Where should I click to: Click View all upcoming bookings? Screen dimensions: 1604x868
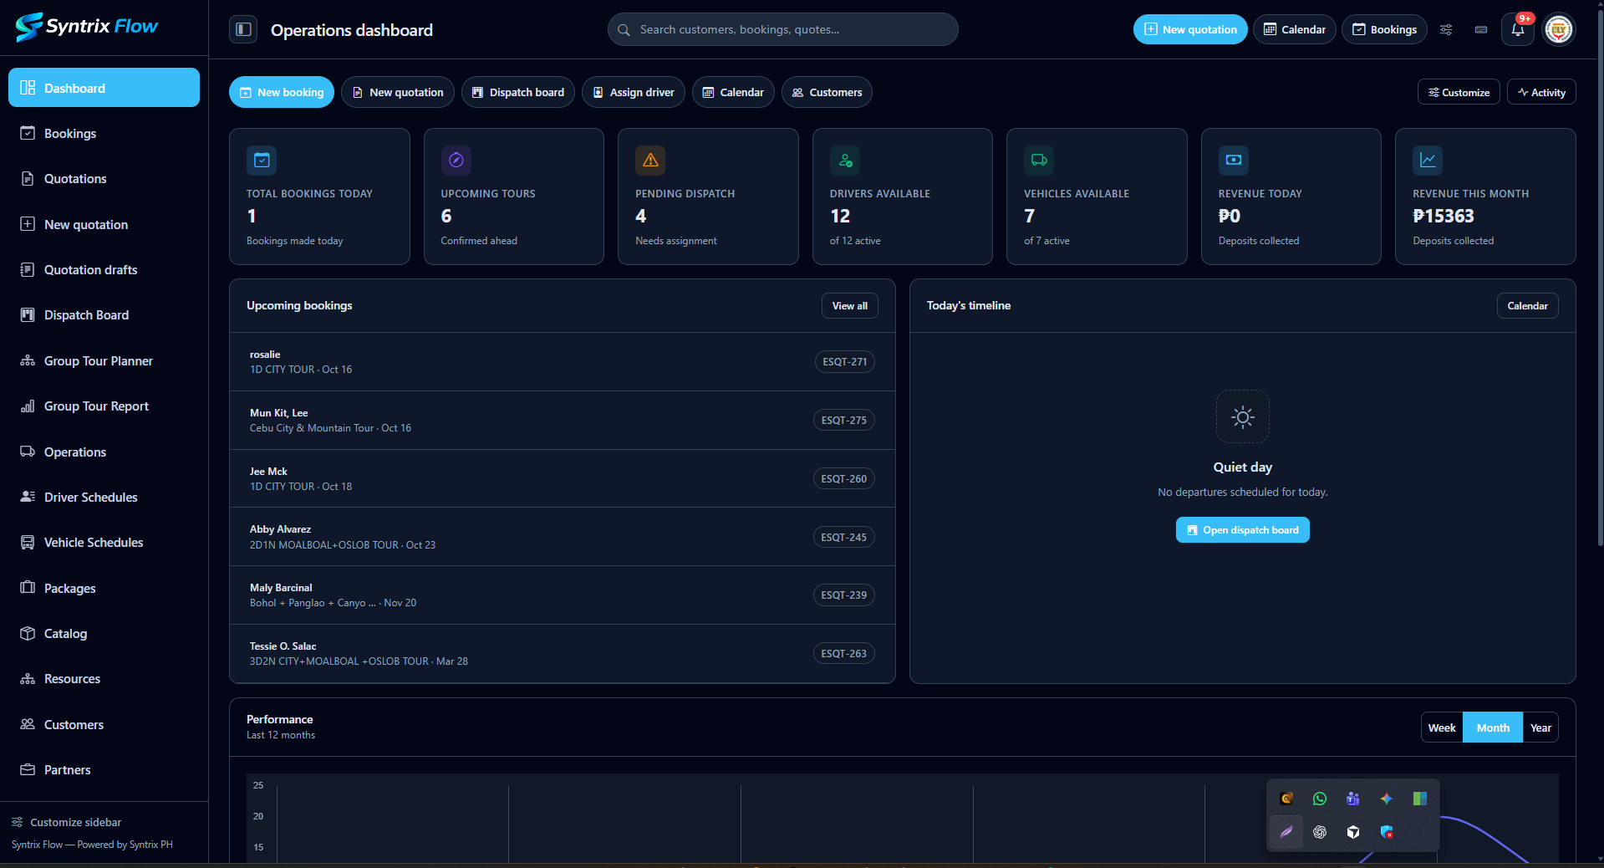coord(850,305)
